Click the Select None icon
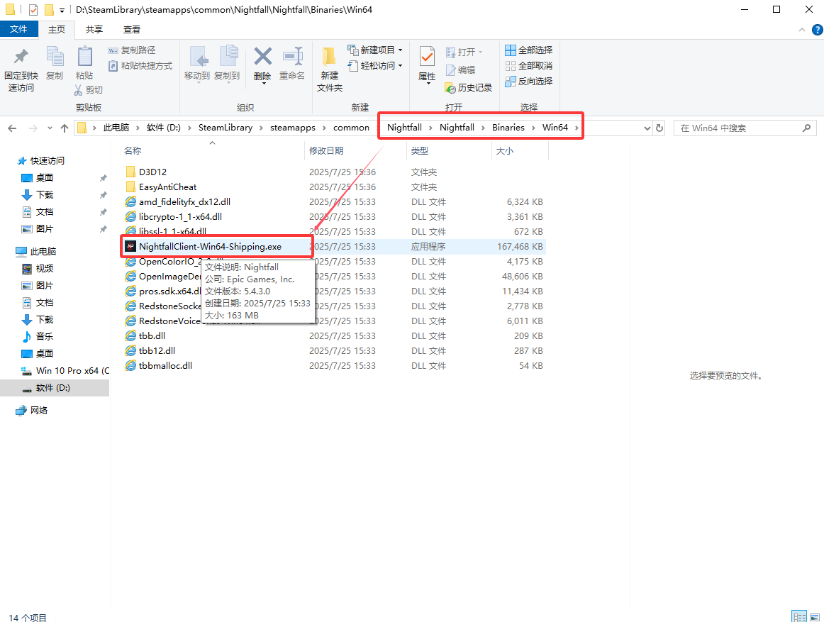Viewport: 824px width, 622px height. click(511, 66)
